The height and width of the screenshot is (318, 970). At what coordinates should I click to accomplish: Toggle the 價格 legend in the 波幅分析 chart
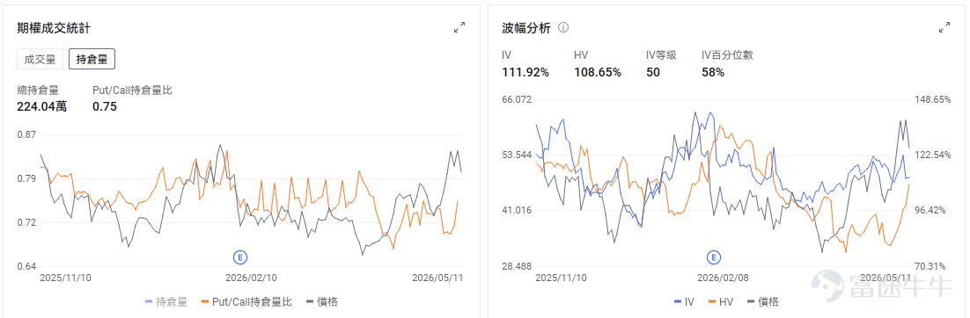point(762,301)
